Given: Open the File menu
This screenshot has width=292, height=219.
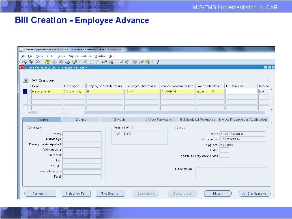Looking at the screenshot, I should (x=23, y=56).
